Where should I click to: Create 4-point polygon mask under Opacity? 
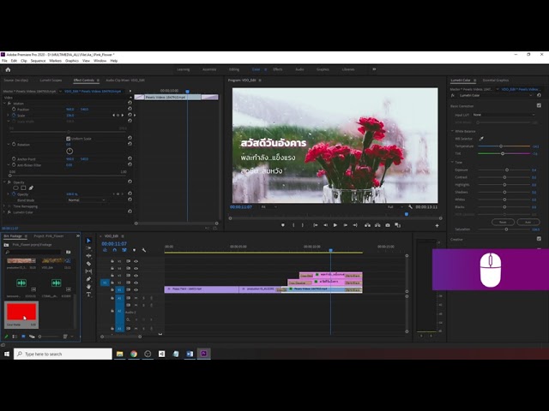(x=23, y=188)
